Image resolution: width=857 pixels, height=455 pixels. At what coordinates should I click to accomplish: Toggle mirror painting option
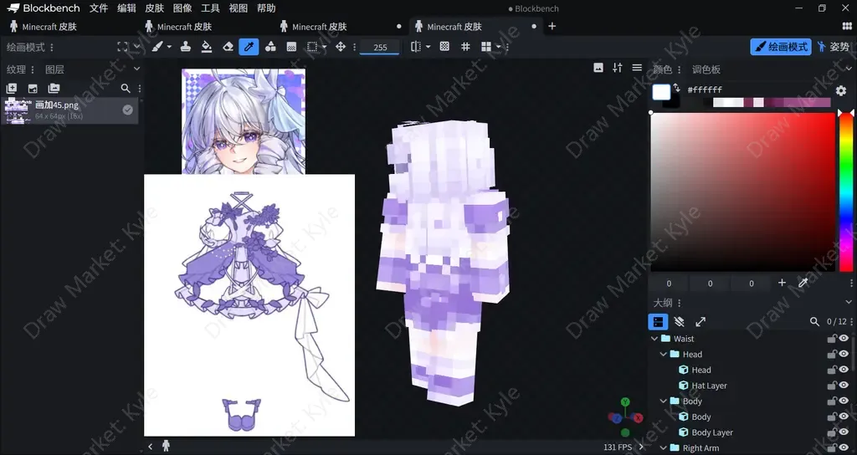coord(416,47)
